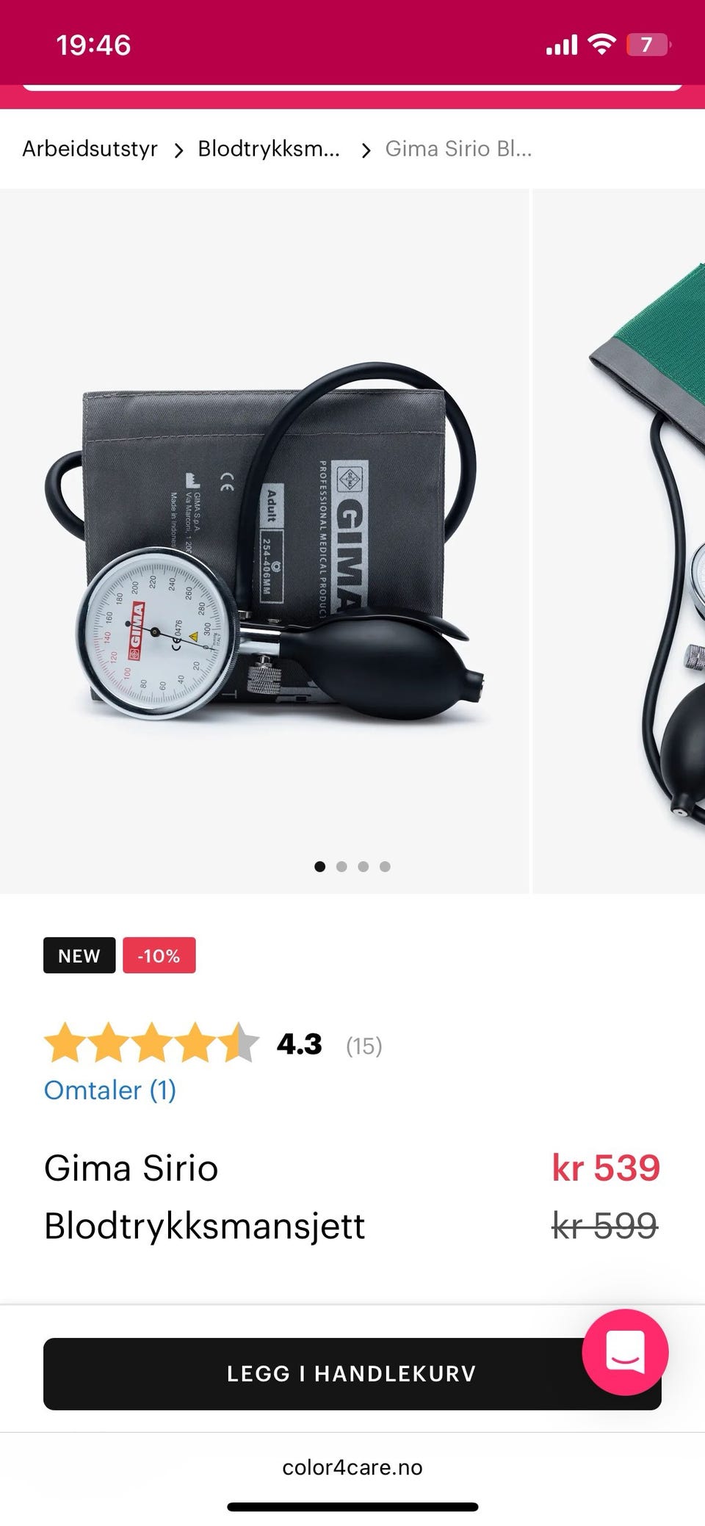Open the Omtaler (1) reviews link
The height and width of the screenshot is (1526, 705).
click(x=110, y=1091)
